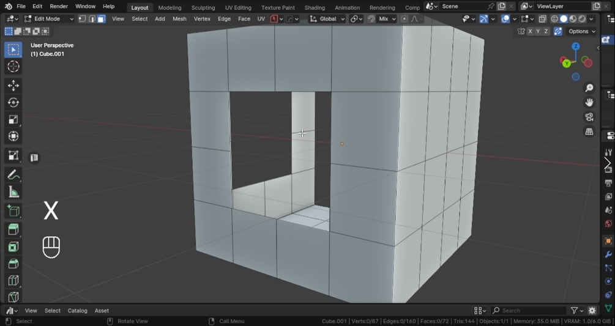Click the green Y axis gizmo handle
Screen dimensions: 615x326
tap(567, 63)
